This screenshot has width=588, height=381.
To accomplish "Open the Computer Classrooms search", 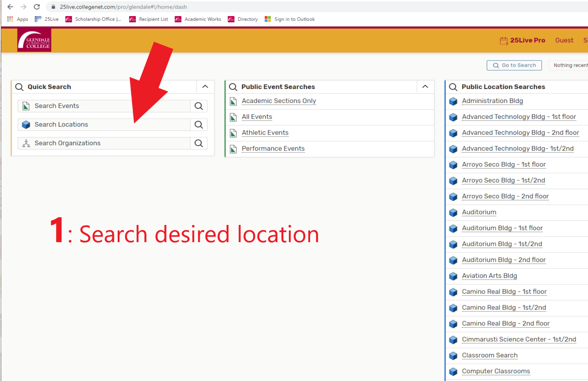I will coord(496,371).
